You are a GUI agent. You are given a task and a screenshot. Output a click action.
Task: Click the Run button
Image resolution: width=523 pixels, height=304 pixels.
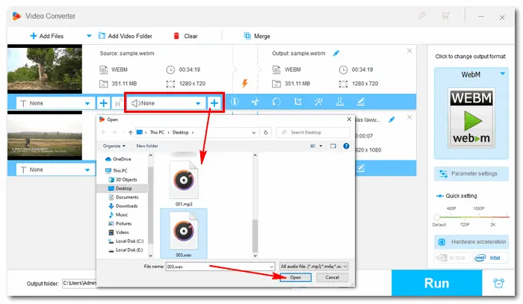[436, 283]
